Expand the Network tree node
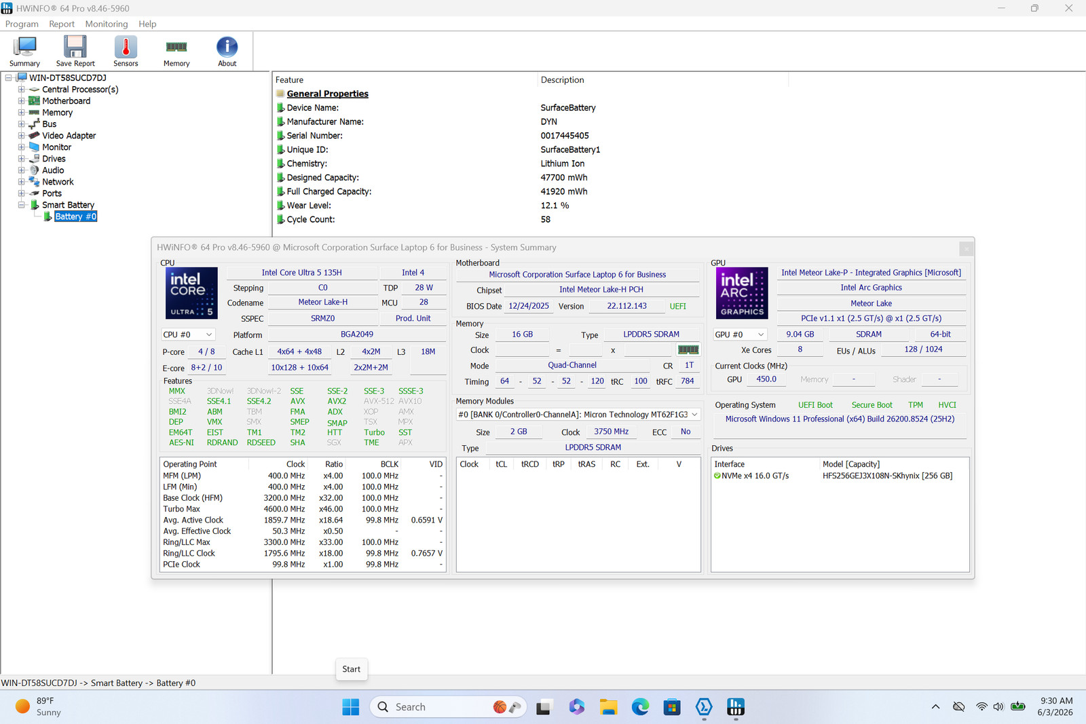This screenshot has width=1086, height=724. point(22,182)
